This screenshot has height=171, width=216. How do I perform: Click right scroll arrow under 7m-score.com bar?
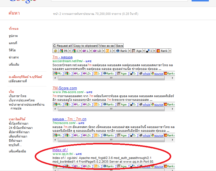coord(172,109)
